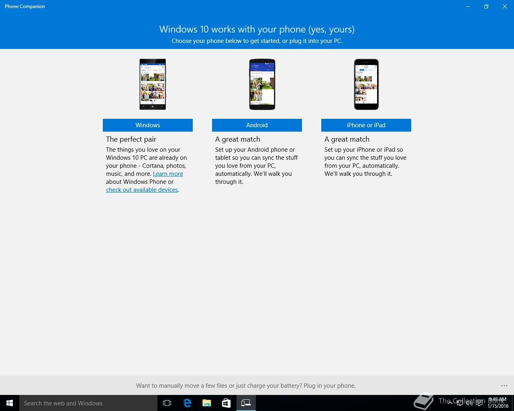The image size is (514, 411).
Task: Select the Phone Companion taskbar icon
Action: point(246,403)
